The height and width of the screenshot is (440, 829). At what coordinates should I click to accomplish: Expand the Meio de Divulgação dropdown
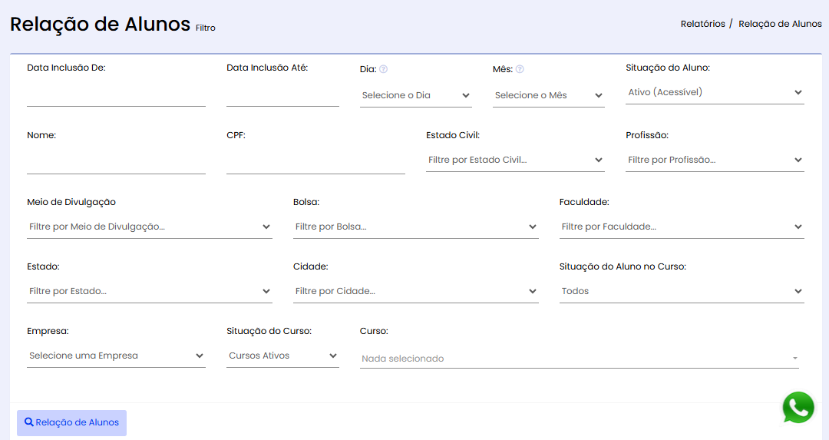coord(149,227)
